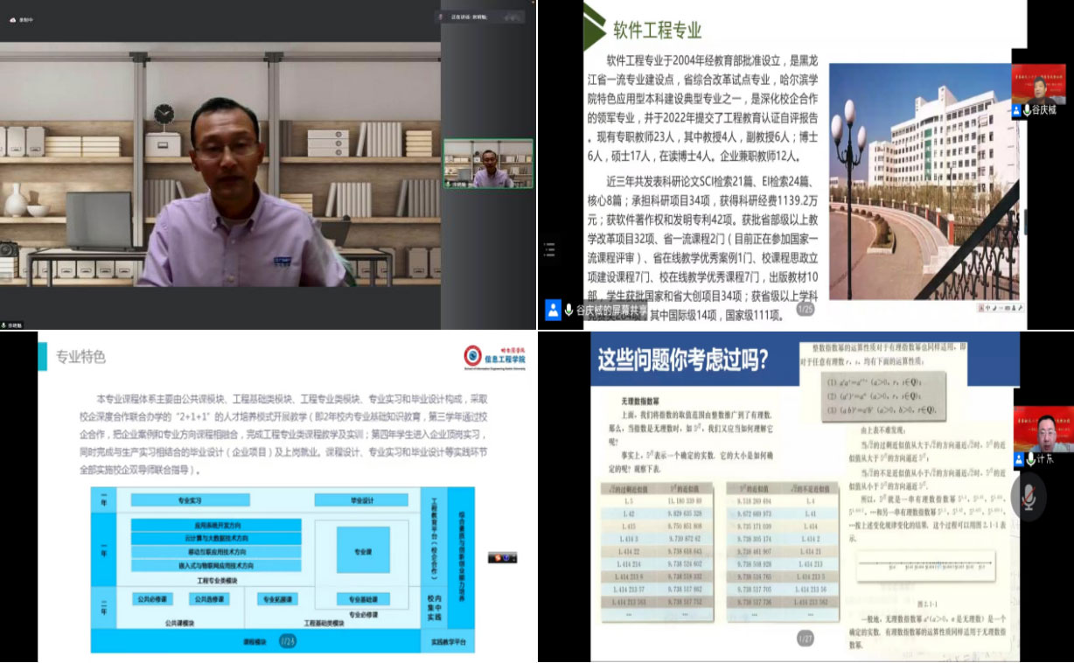Click the cloud recording indicator icon
This screenshot has width=1074, height=663.
point(13,20)
